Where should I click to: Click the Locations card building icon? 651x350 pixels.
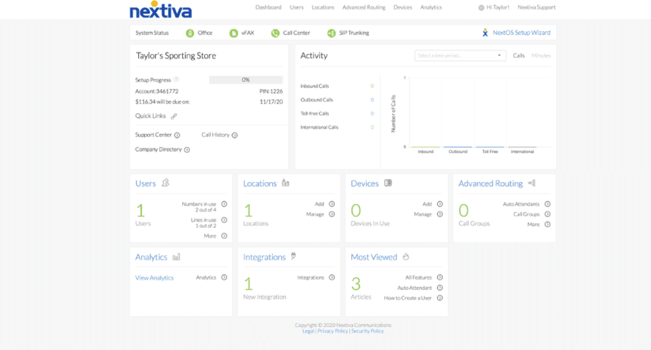click(x=285, y=183)
